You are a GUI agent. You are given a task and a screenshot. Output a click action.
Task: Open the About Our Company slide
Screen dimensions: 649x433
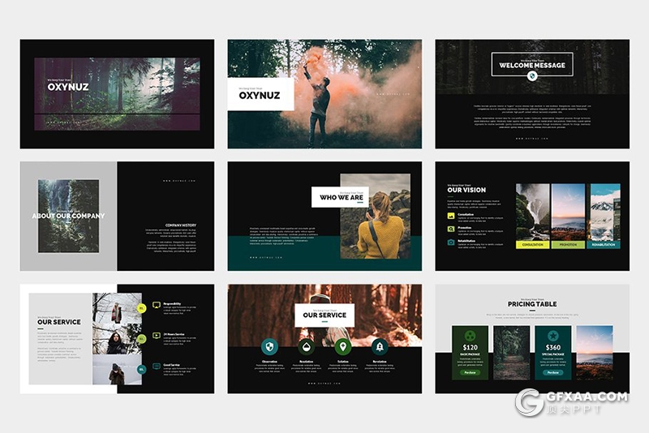point(117,216)
